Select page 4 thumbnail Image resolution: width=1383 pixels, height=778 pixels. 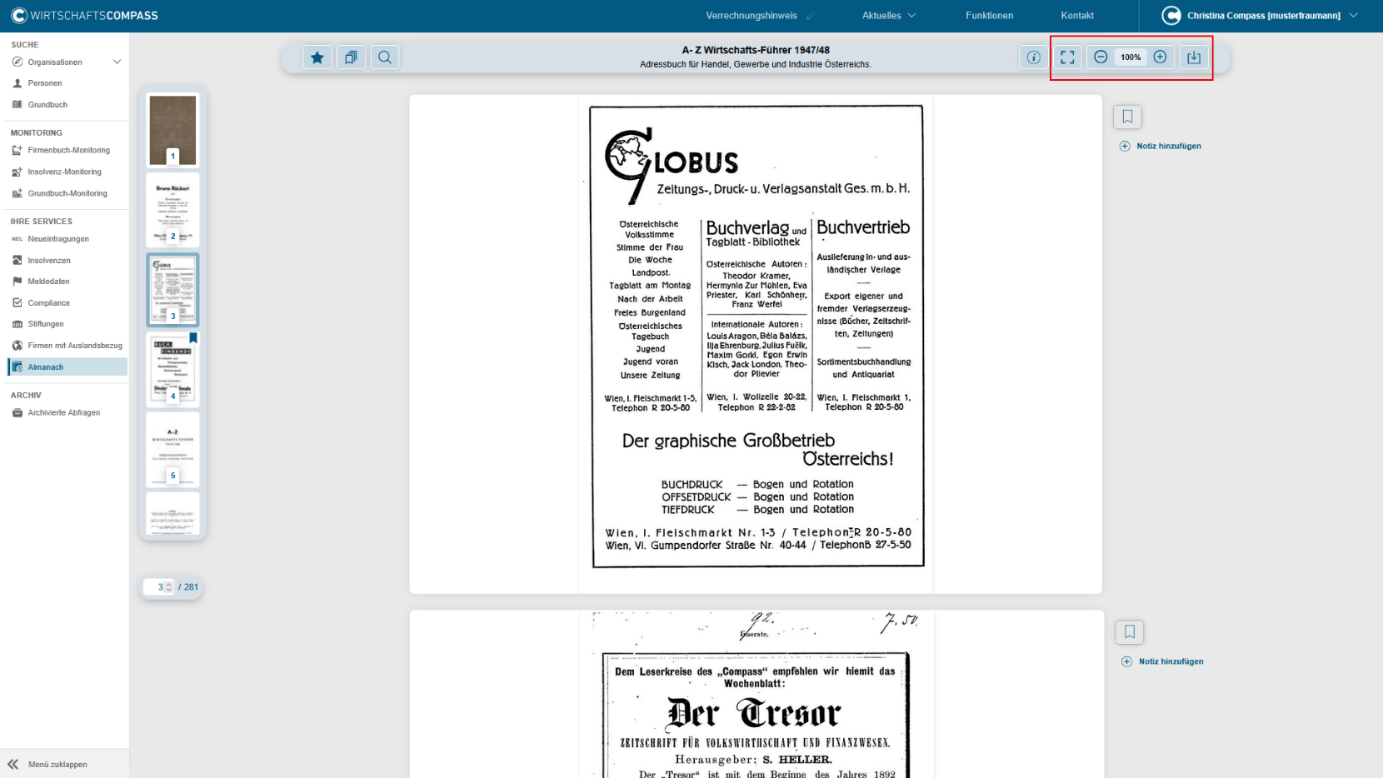tap(172, 370)
